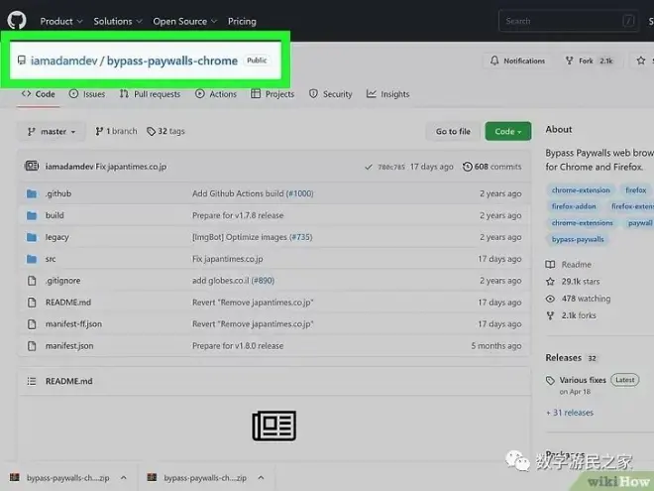Click the file icon next to manifest.json

[32, 346]
